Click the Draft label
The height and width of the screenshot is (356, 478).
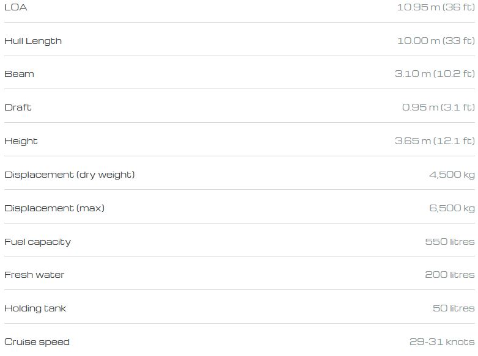(x=18, y=107)
